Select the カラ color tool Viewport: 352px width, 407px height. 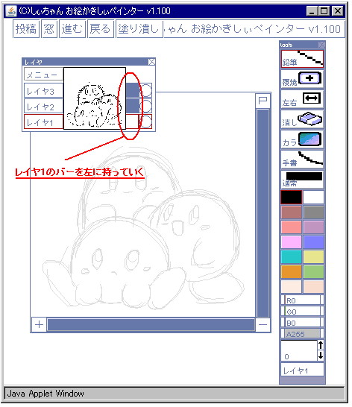pyautogui.click(x=302, y=139)
